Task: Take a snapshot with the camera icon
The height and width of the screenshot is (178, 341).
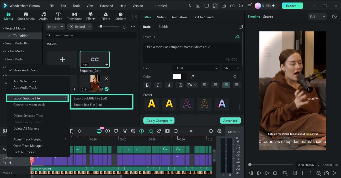Action: 327,173
